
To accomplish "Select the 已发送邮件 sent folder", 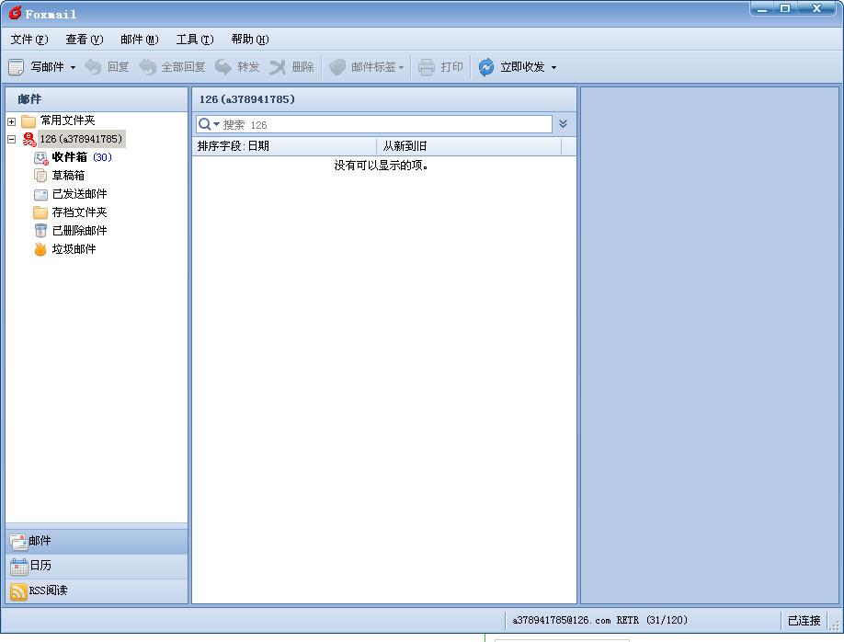I will (x=79, y=194).
